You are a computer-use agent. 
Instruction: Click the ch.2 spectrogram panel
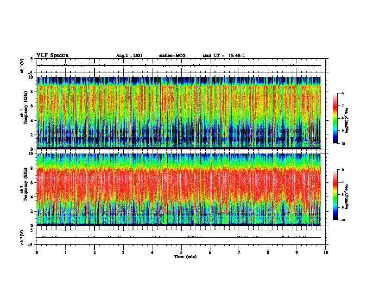(x=179, y=190)
